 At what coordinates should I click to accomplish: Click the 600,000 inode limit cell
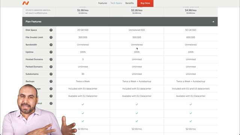click(190, 37)
